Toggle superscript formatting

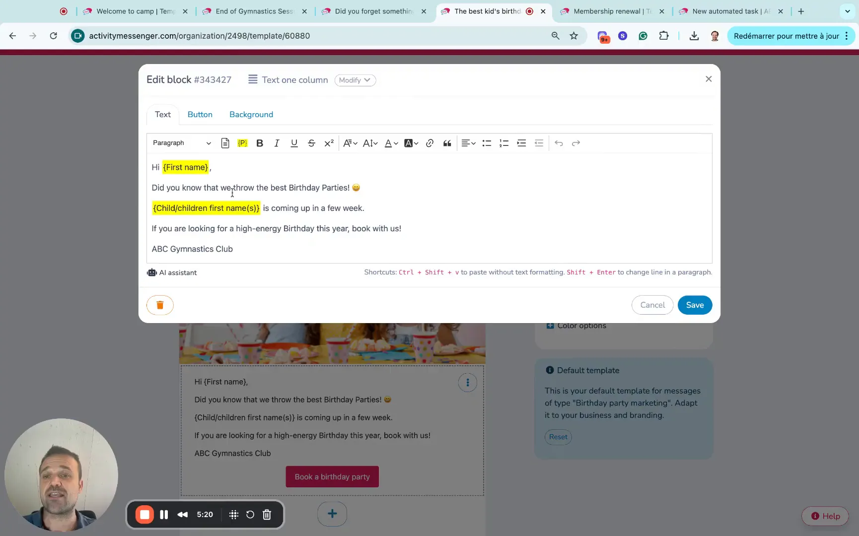pyautogui.click(x=329, y=143)
